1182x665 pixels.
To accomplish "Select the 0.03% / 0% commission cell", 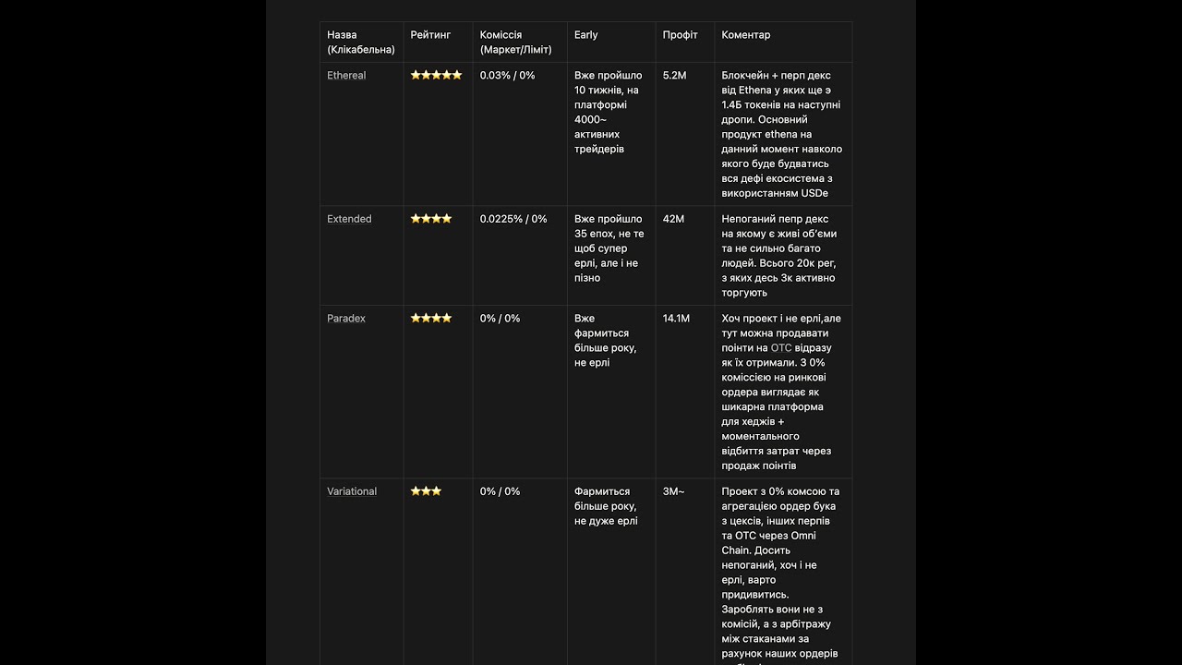I will click(x=508, y=76).
